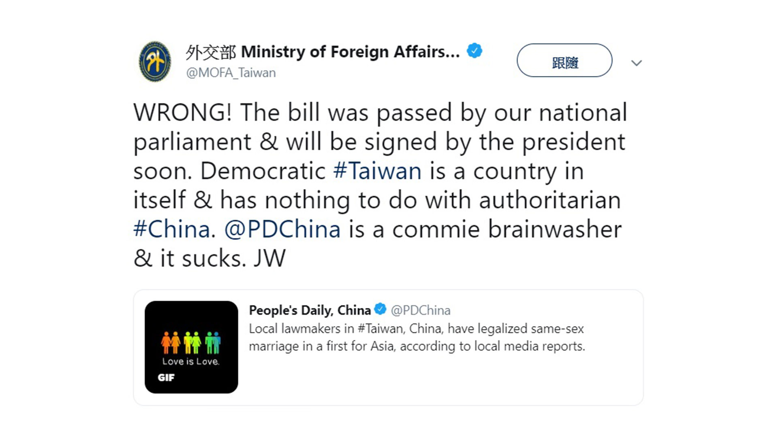Viewport: 778px width, 437px height.
Task: Click the quoted tweet's @PDChina handle
Action: coord(421,310)
